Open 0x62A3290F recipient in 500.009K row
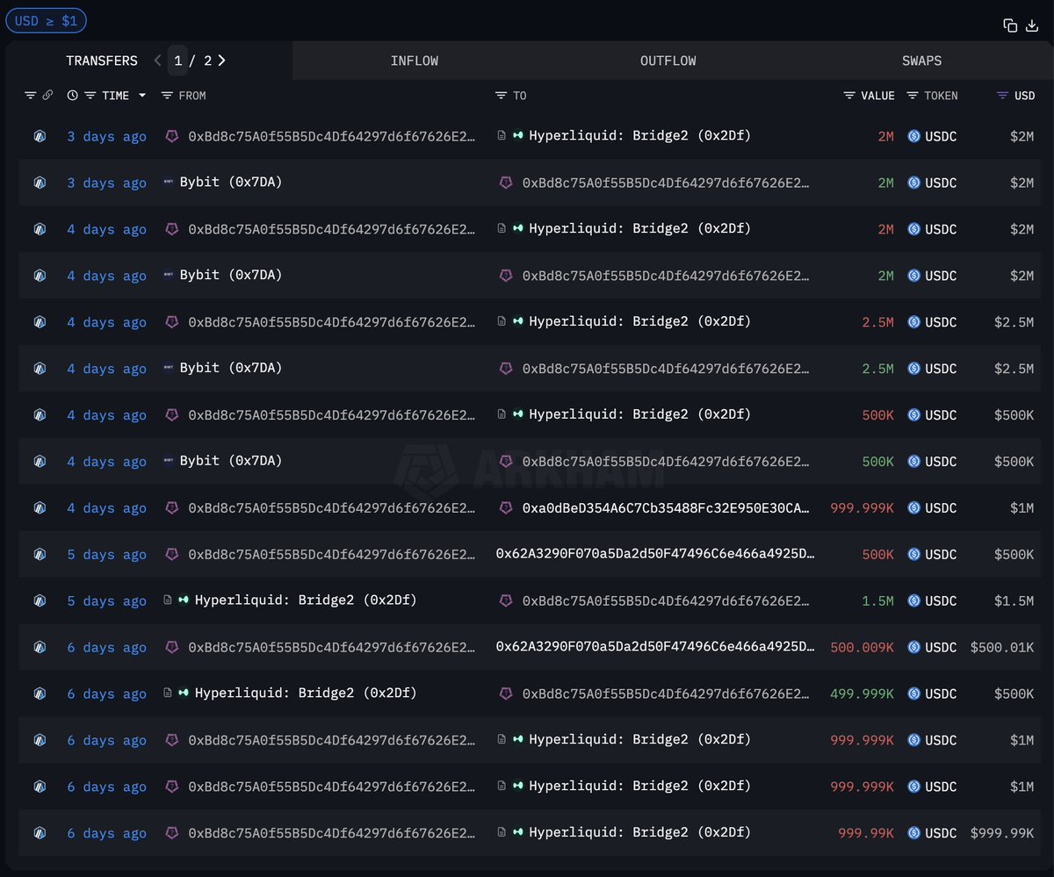Image resolution: width=1054 pixels, height=877 pixels. 655,647
